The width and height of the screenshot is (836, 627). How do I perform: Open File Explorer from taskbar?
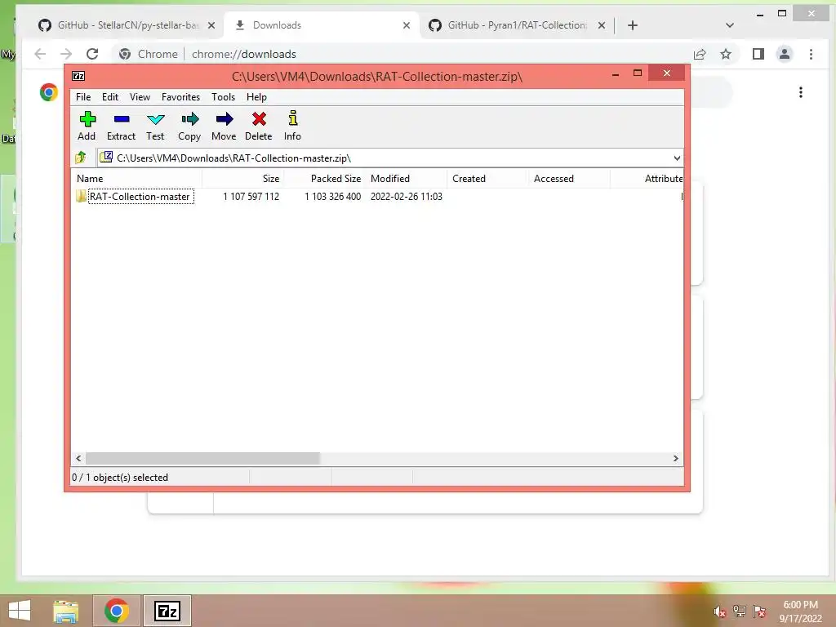(x=65, y=611)
